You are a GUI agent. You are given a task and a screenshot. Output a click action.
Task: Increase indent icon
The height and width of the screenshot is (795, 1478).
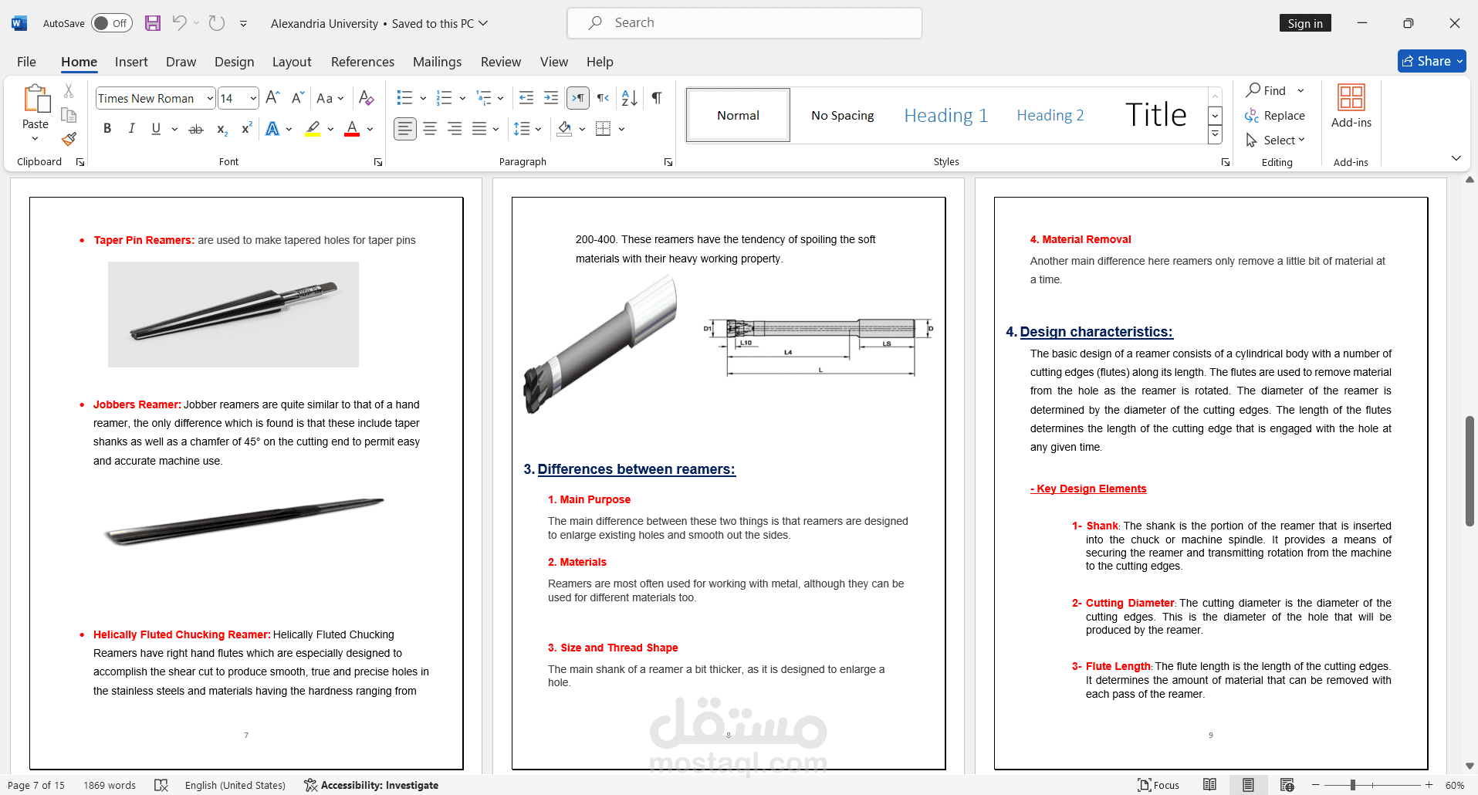point(551,98)
